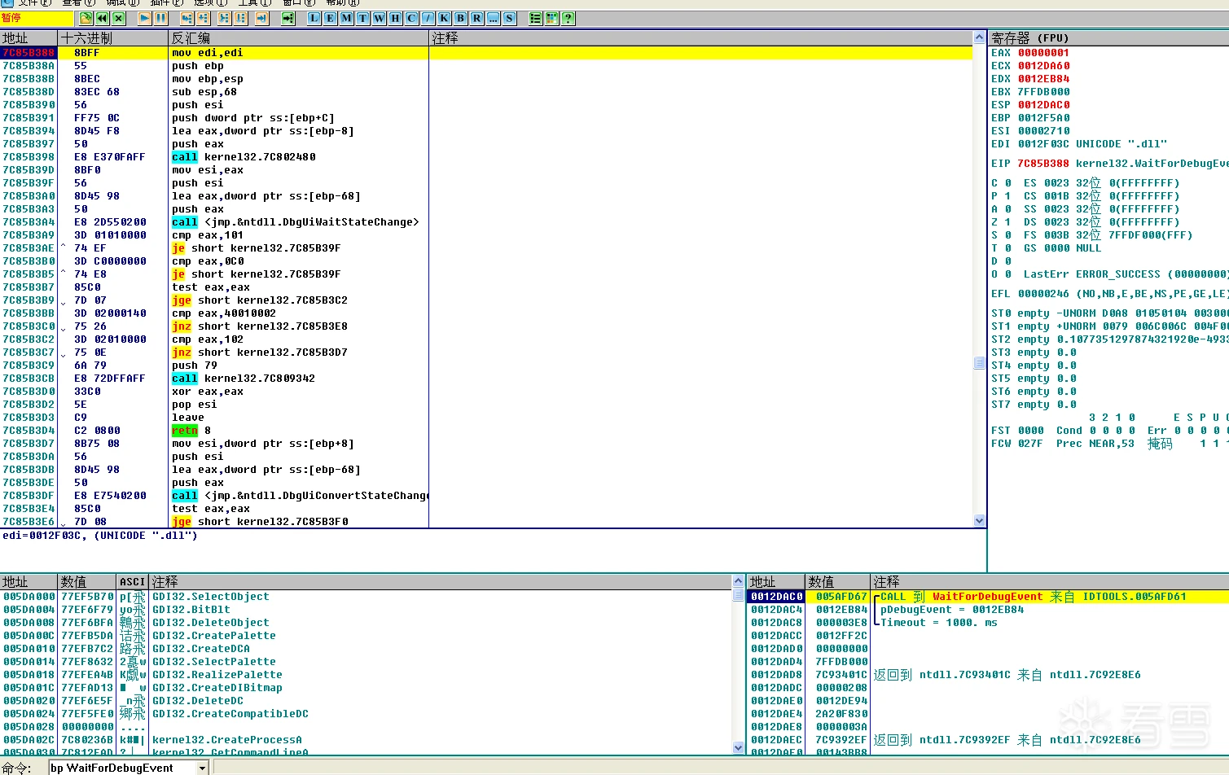
Task: Click the Step Over toolbar icon
Action: click(x=203, y=18)
